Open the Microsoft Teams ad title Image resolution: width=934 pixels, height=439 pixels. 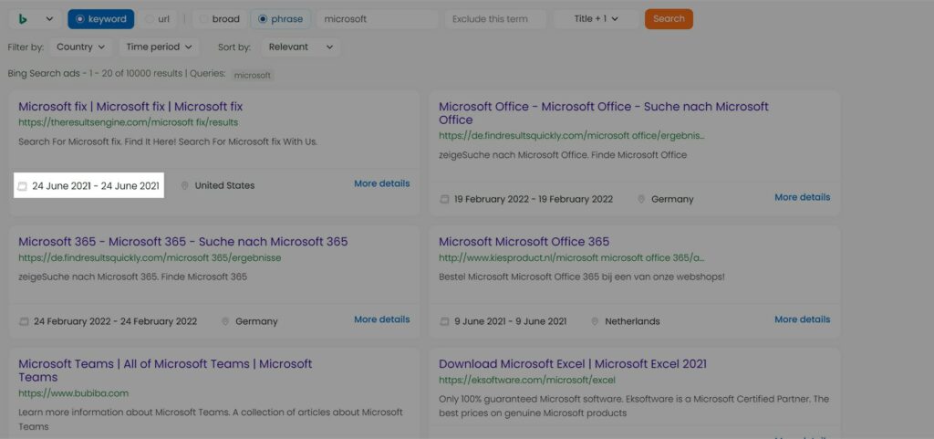coord(165,371)
